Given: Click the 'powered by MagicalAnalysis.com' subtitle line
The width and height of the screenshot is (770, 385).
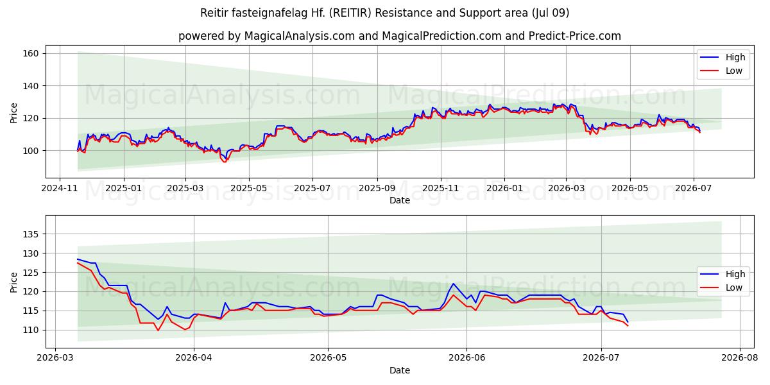Looking at the screenshot, I should tap(400, 36).
